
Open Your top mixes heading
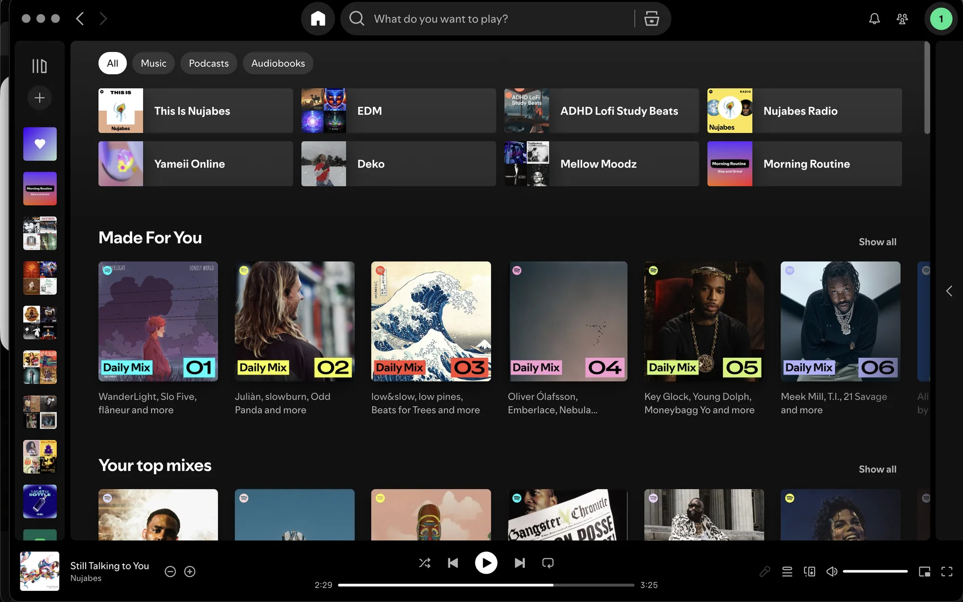[x=155, y=465]
